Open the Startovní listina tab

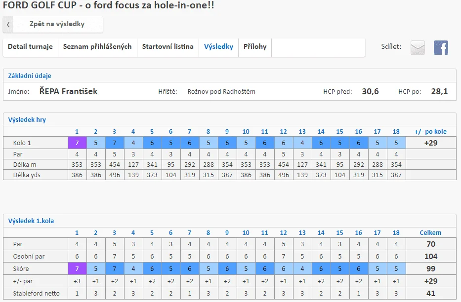tap(168, 47)
